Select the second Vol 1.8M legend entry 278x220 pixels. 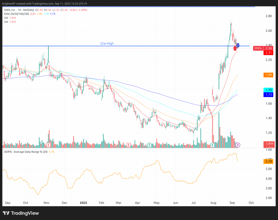(x=10, y=22)
